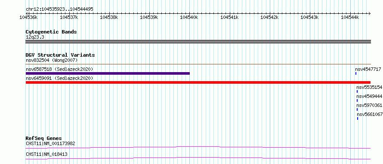Click the 104542k ruler position
383x164 pixels.
[270, 18]
